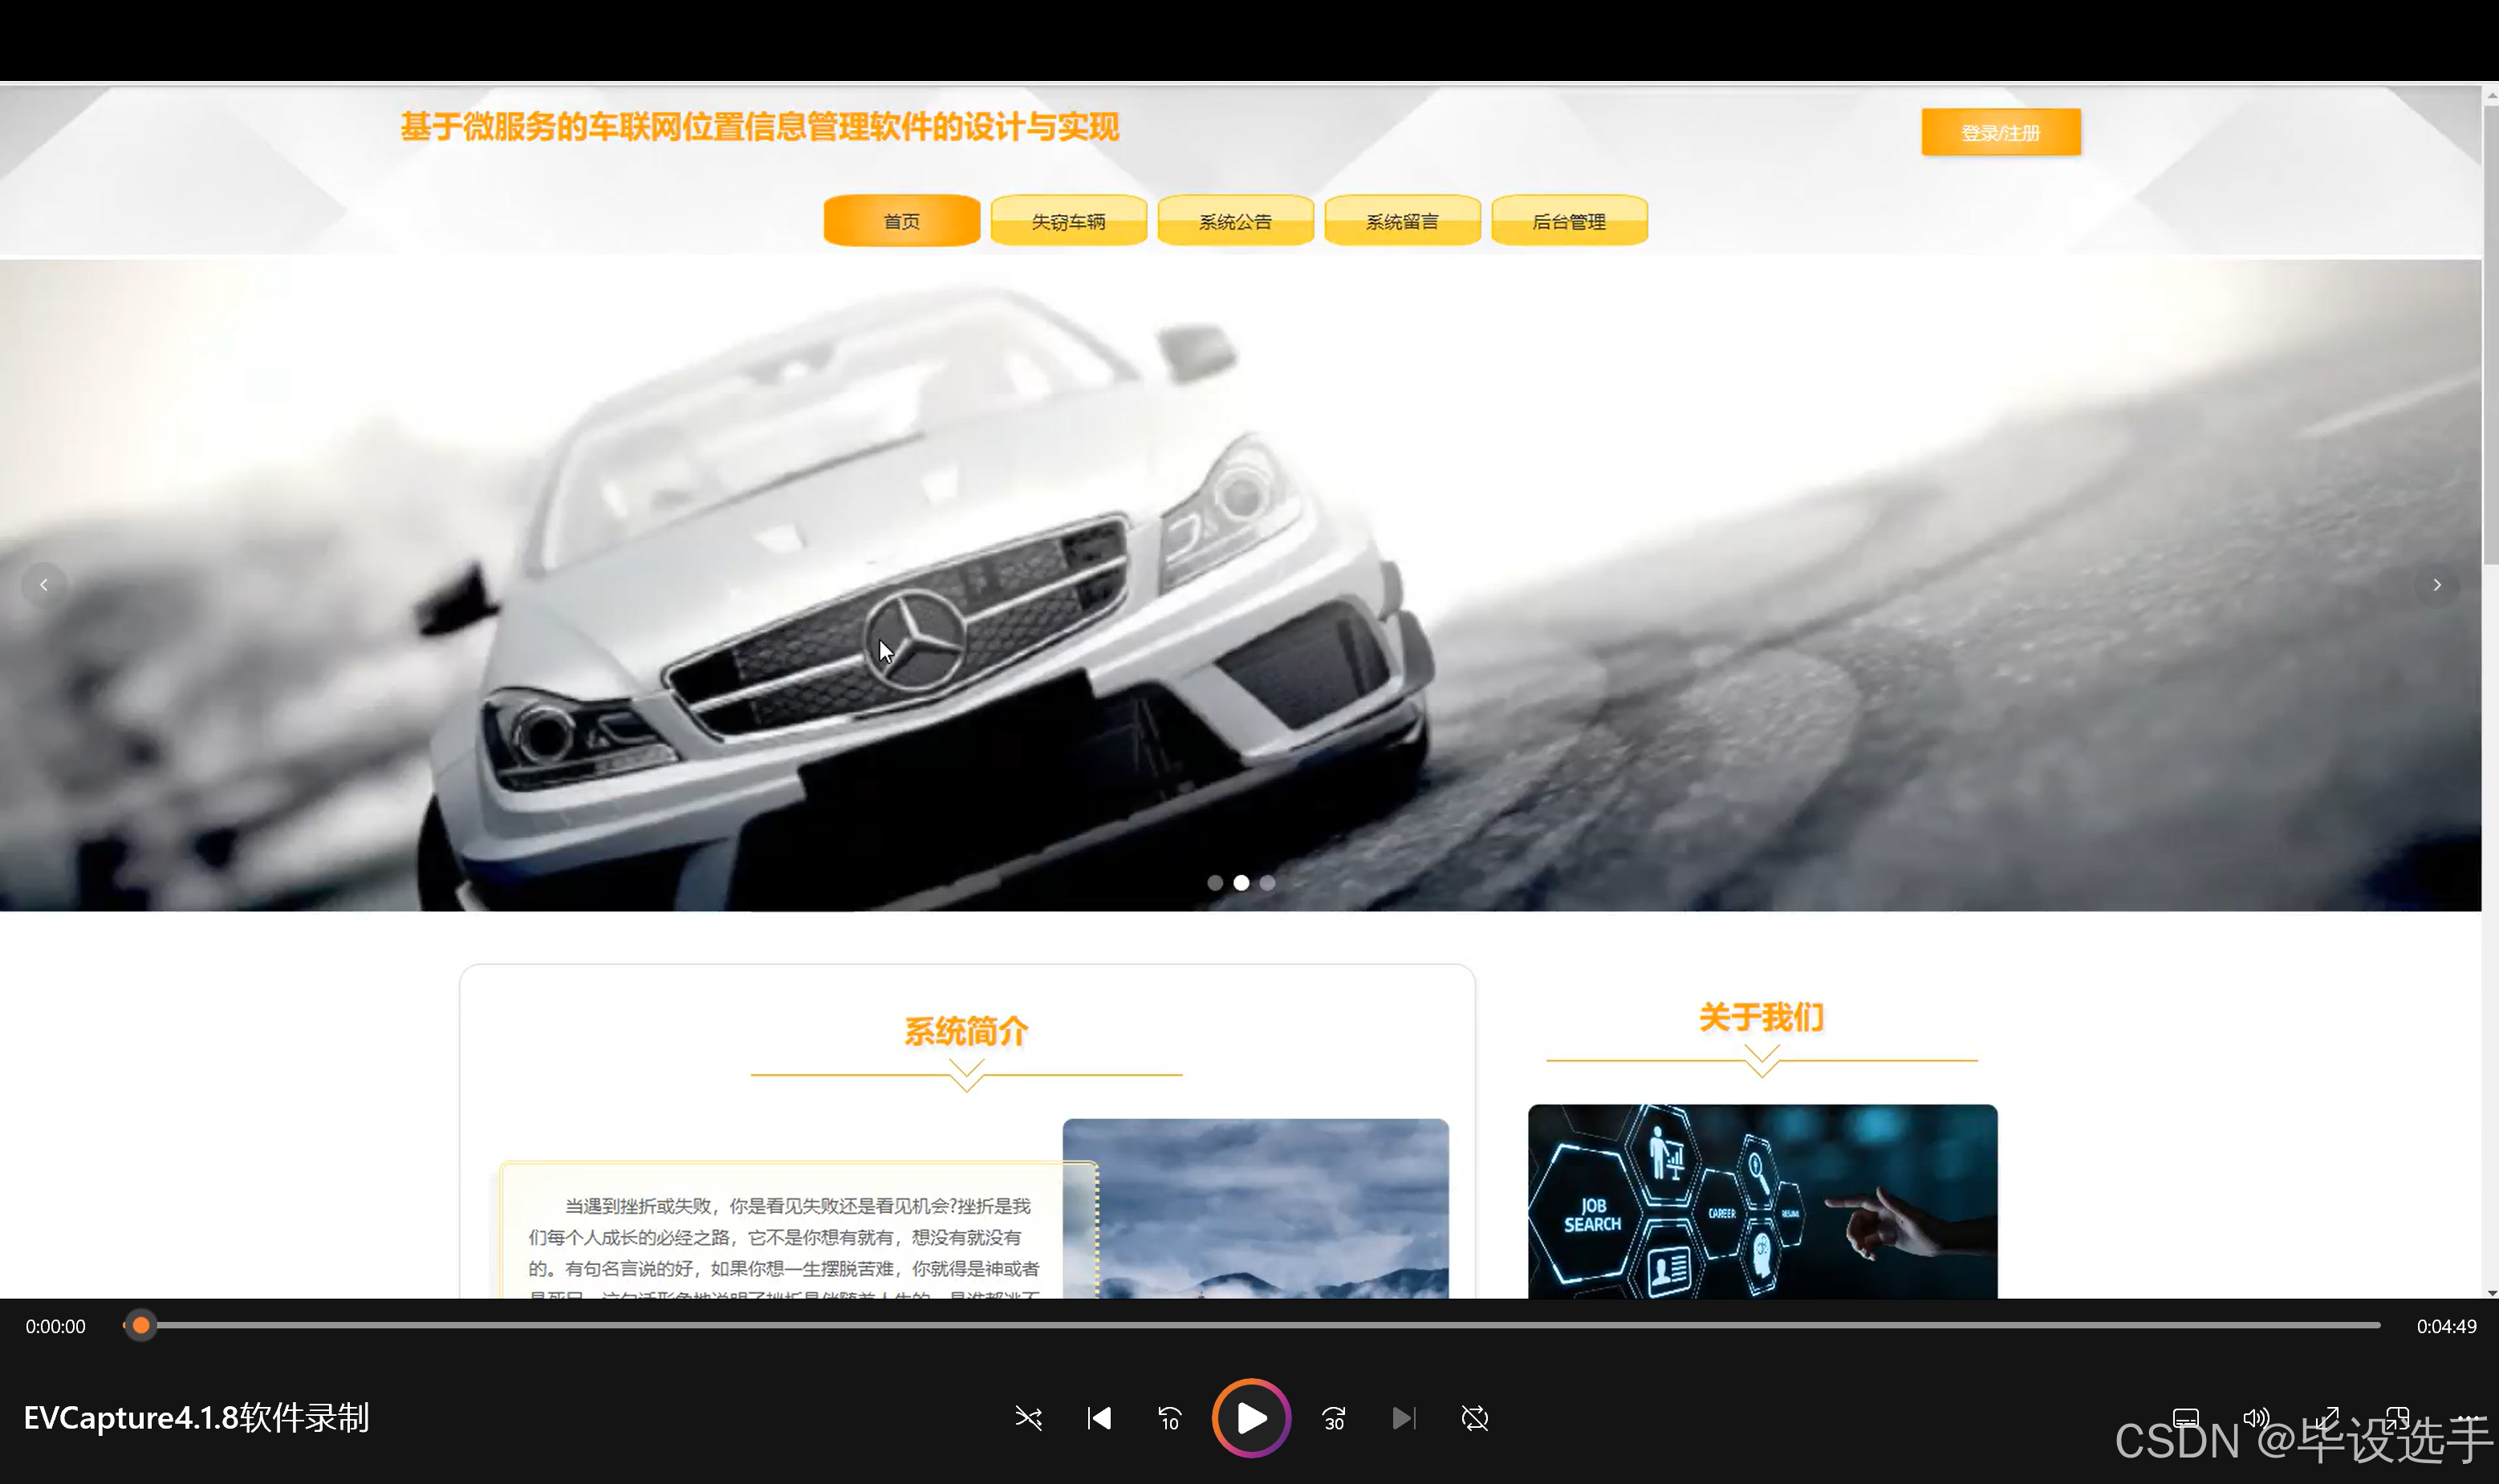The image size is (2499, 1484).
Task: Click the elapsed time 0:00:00
Action: 56,1326
